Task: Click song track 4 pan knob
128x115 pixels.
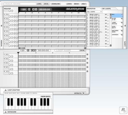Action: point(12,29)
